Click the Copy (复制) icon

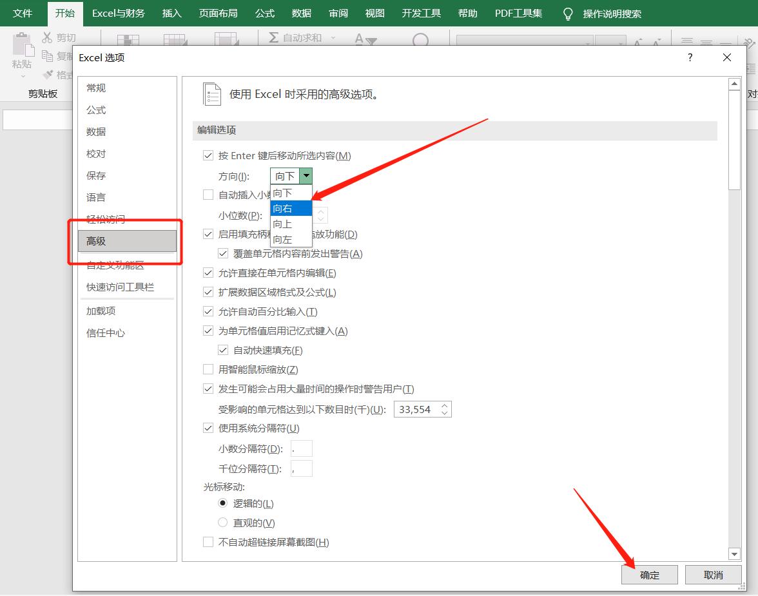pyautogui.click(x=48, y=55)
